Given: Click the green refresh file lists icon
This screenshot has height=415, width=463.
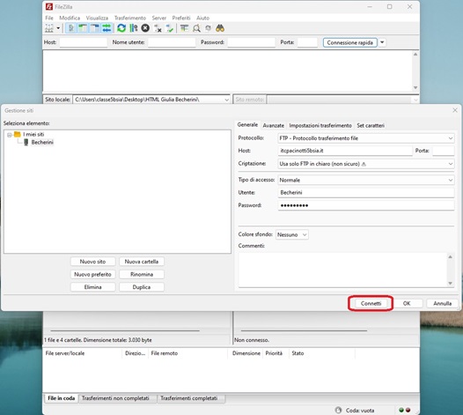Looking at the screenshot, I should tap(121, 28).
